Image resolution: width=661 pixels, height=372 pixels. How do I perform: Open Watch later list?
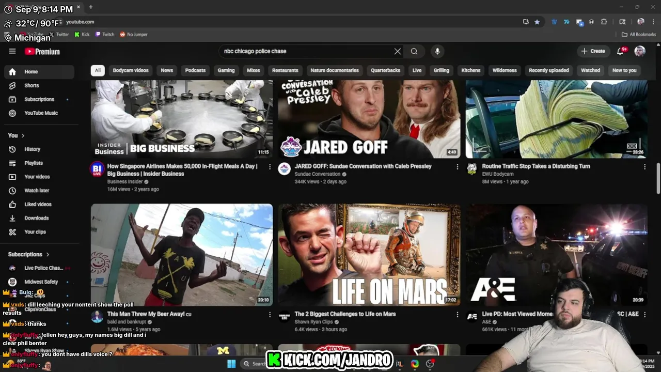pyautogui.click(x=39, y=191)
